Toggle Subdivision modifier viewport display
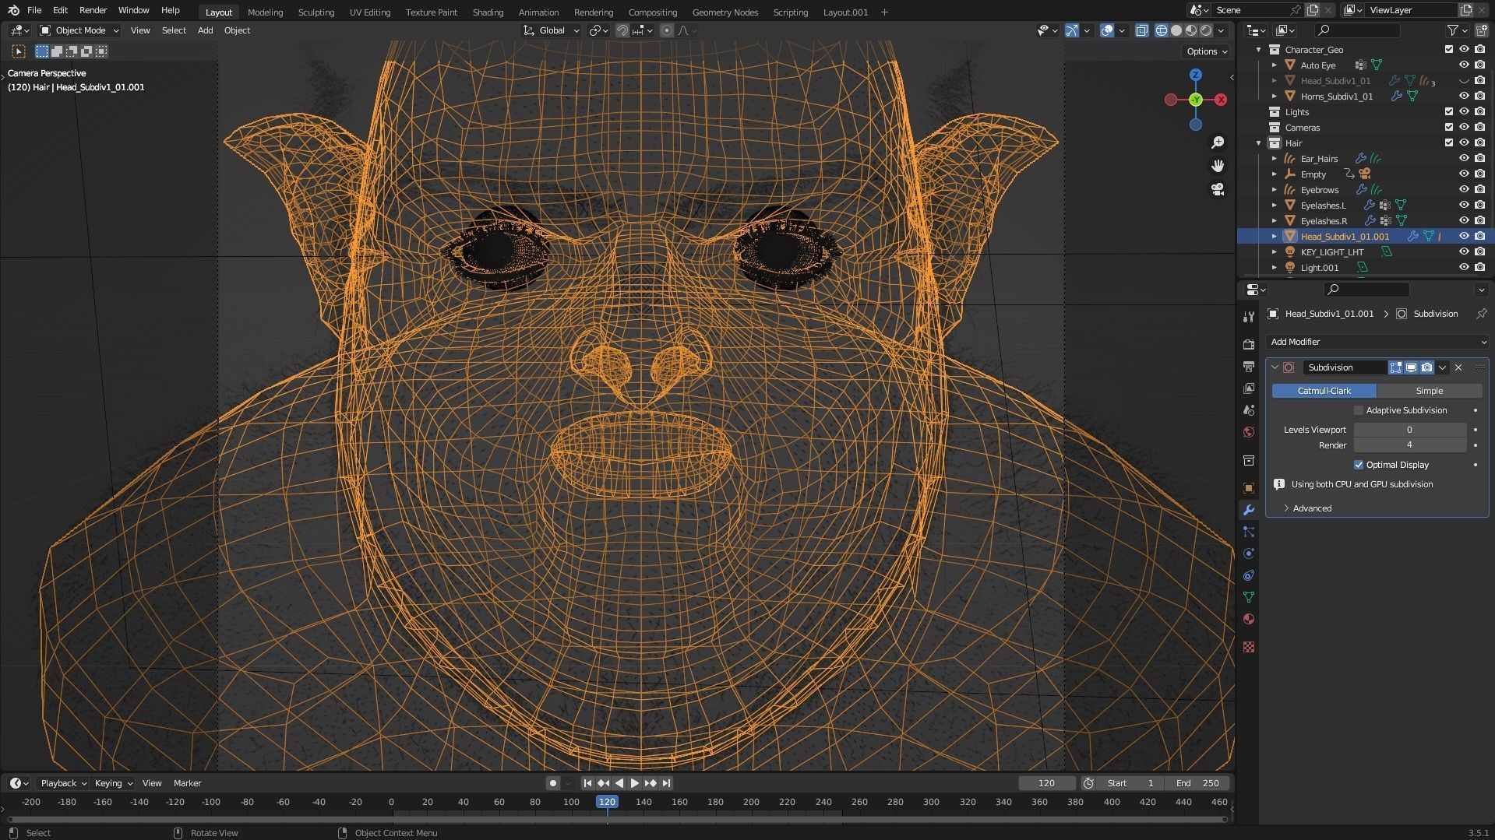The width and height of the screenshot is (1495, 840). pos(1411,367)
